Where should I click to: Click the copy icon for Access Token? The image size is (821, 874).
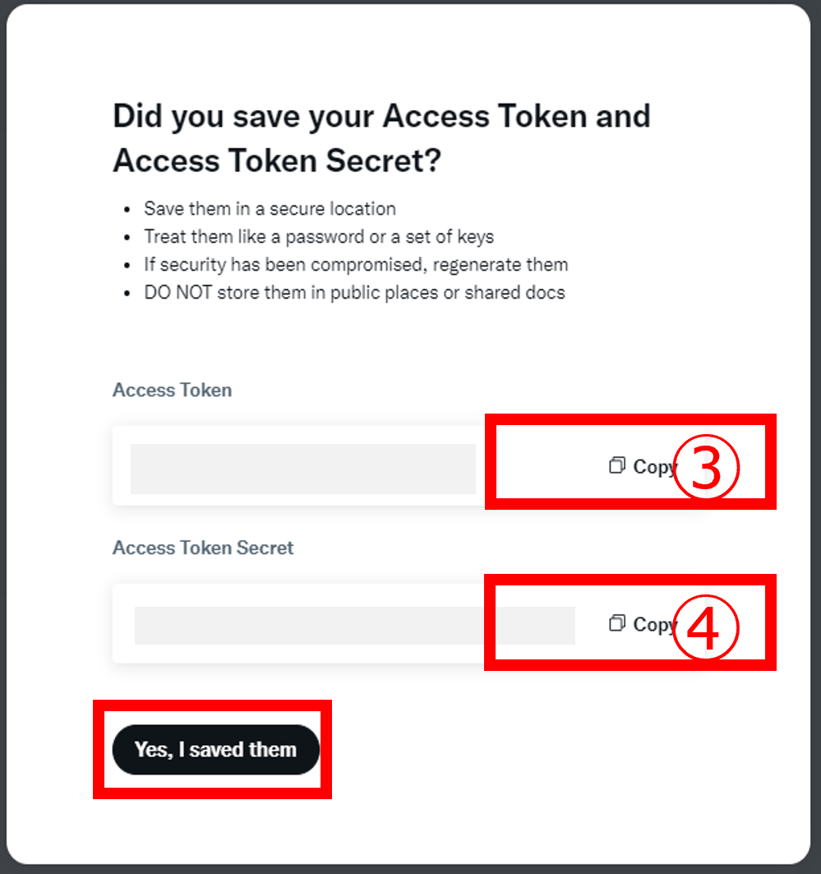coord(616,465)
